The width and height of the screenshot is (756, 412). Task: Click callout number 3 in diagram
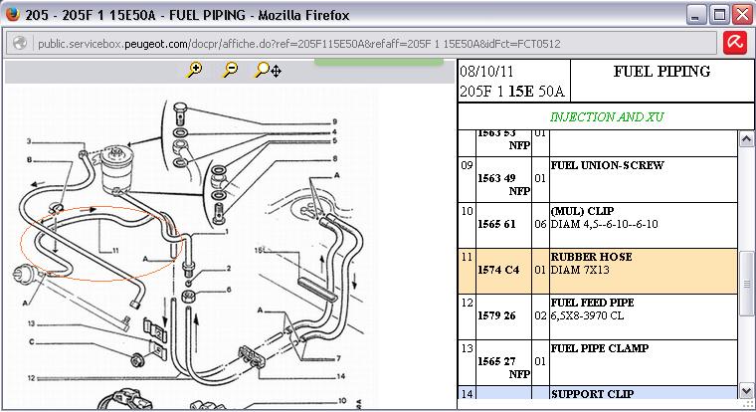[29, 141]
